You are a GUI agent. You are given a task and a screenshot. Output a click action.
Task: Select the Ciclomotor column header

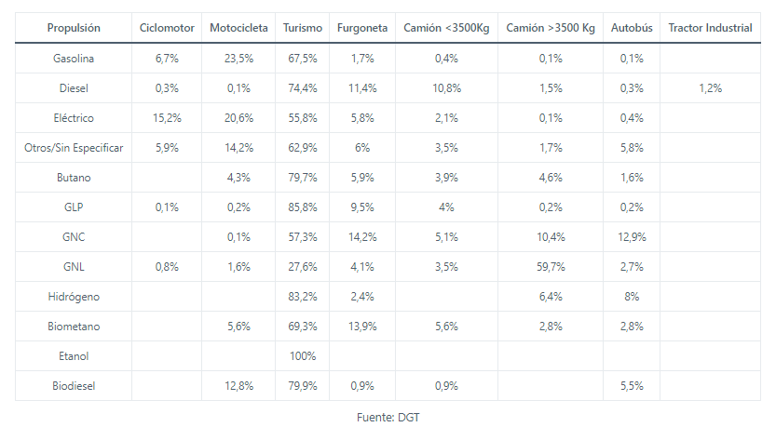167,28
